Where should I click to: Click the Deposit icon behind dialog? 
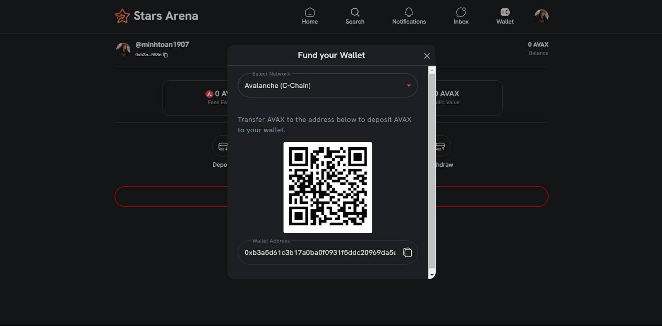(x=221, y=146)
